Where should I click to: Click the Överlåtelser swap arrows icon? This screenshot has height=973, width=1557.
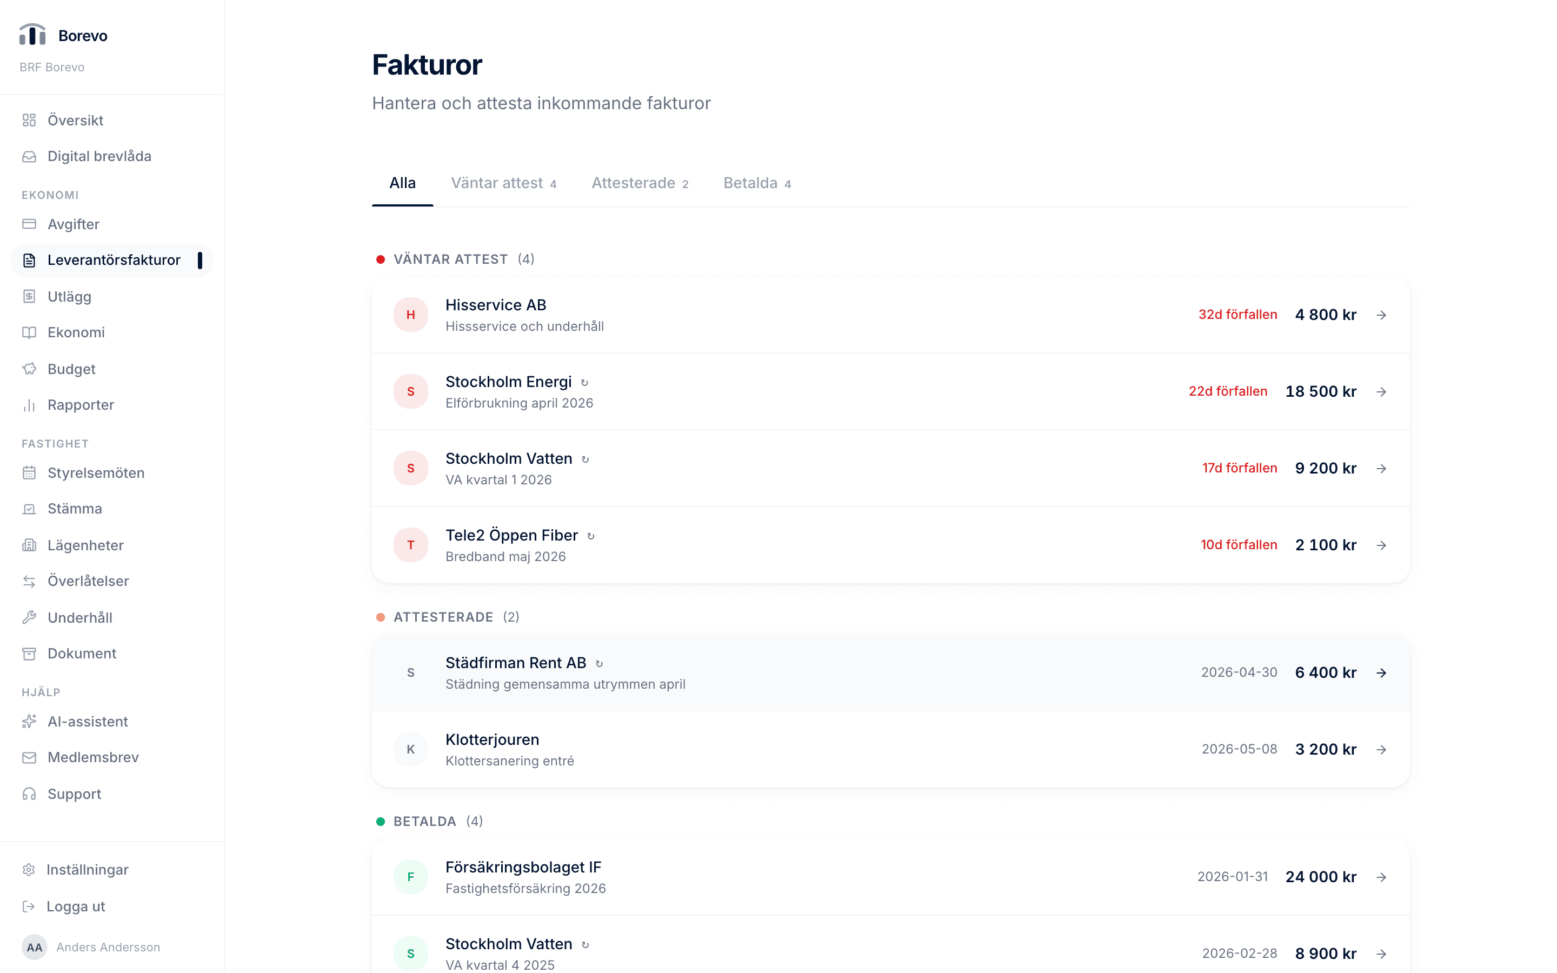click(29, 581)
